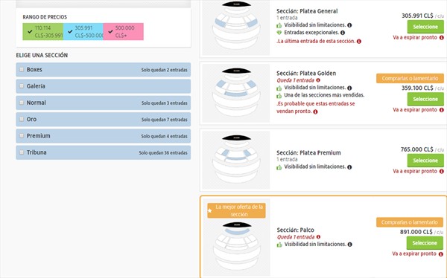Image resolution: width=447 pixels, height=278 pixels.
Task: Click red info icon beside Platea Golden Queda 1 entrada
Action: tap(318, 80)
